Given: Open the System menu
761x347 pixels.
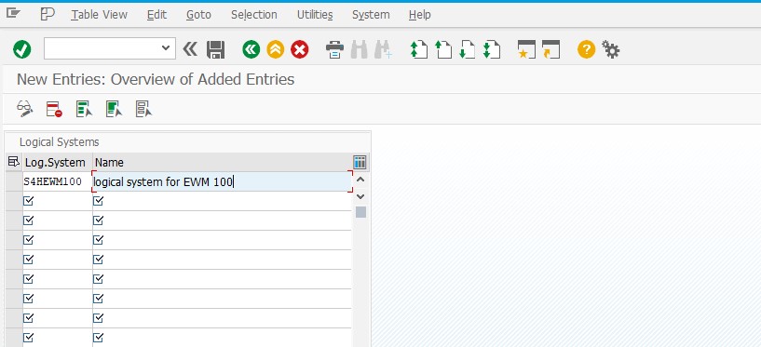Looking at the screenshot, I should [371, 15].
